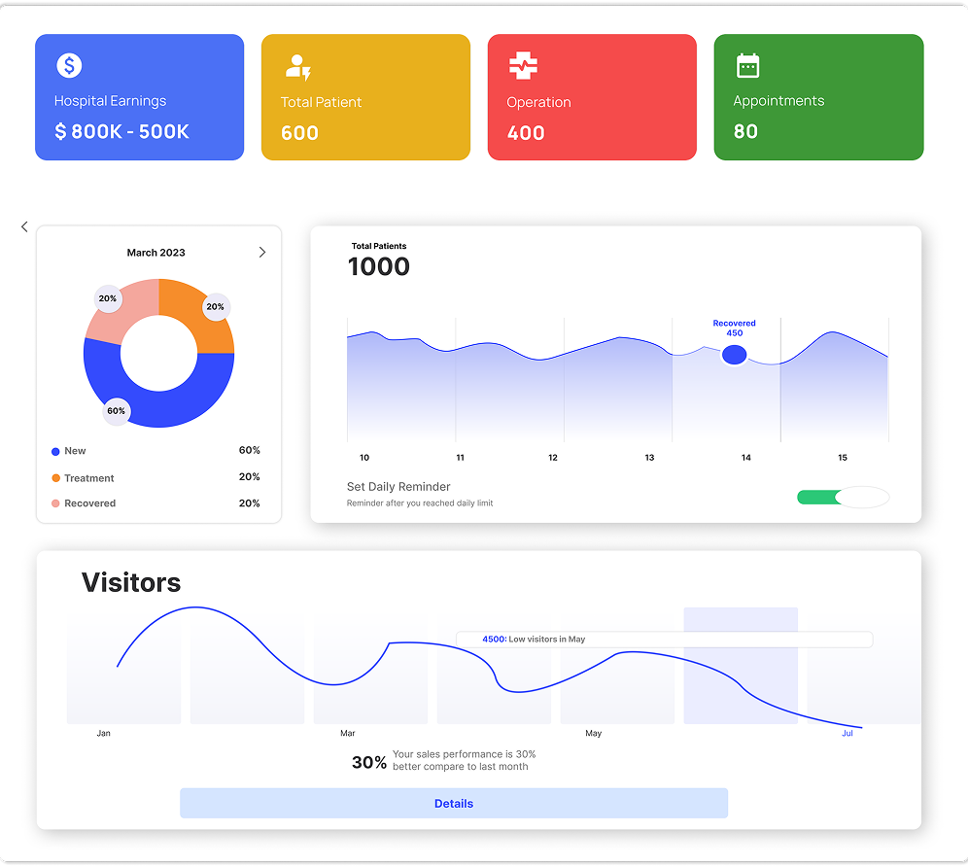Select day 14 on Total Patients chart
The height and width of the screenshot is (866, 968).
tap(745, 458)
